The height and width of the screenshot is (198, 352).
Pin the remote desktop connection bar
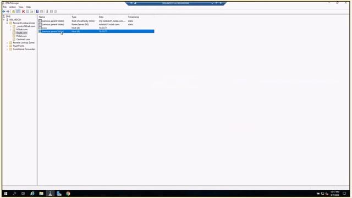pyautogui.click(x=131, y=3)
